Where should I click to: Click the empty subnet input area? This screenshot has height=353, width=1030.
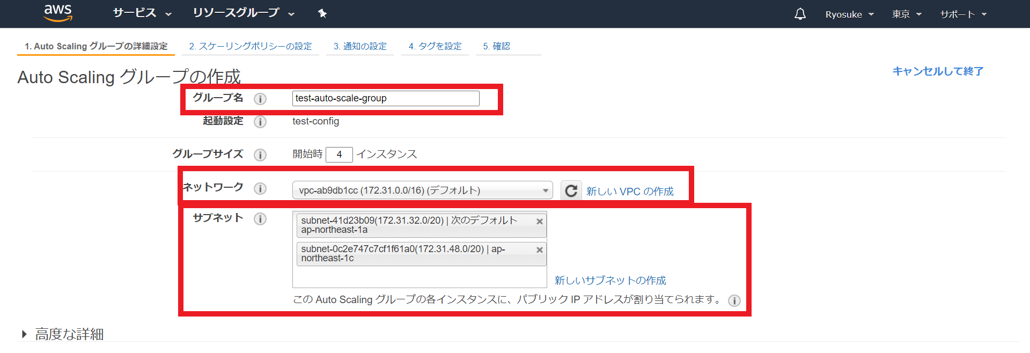[x=420, y=277]
